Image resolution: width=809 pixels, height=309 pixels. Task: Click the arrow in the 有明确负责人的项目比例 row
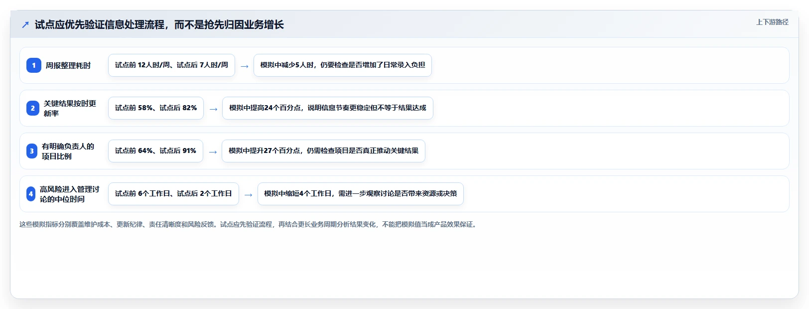pyautogui.click(x=213, y=152)
